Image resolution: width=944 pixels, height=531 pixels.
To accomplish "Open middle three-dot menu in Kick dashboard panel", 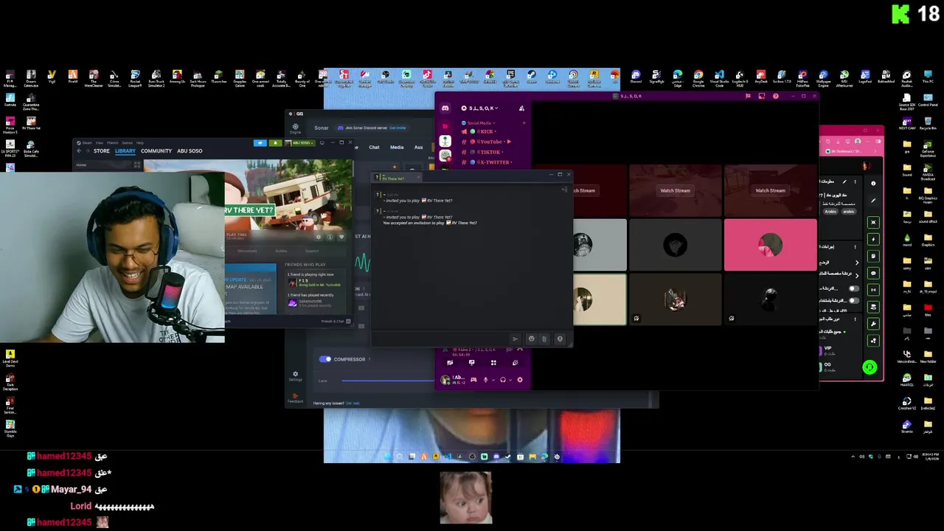I will click(855, 246).
